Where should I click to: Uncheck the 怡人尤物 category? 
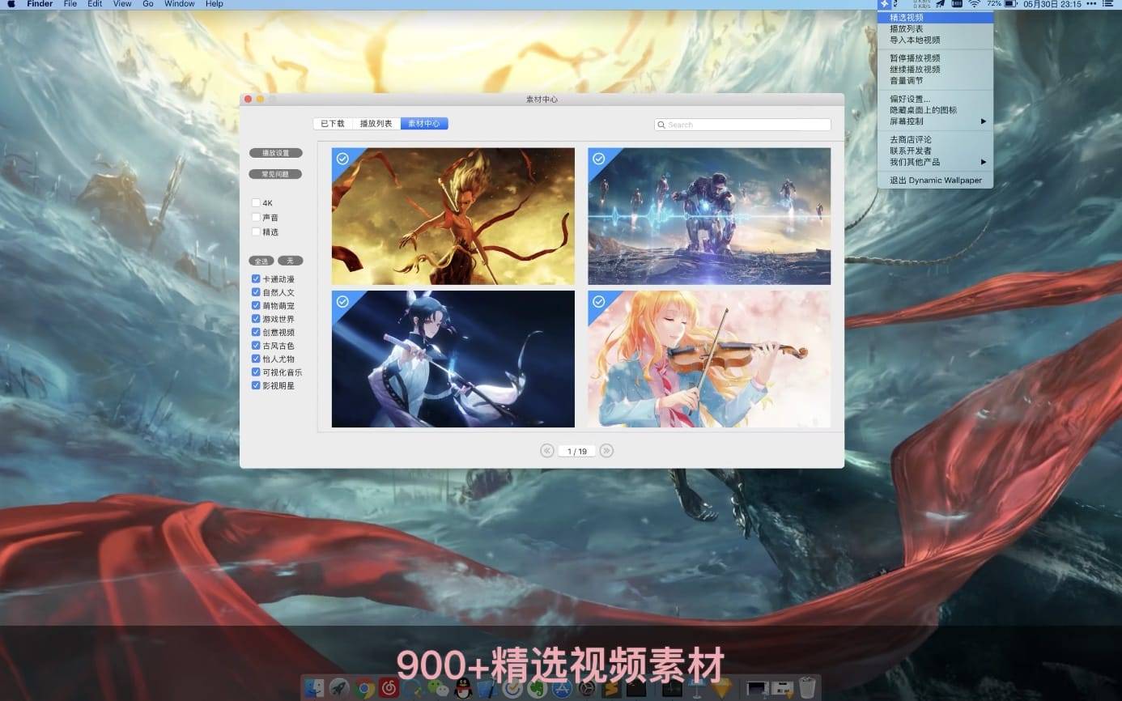256,359
